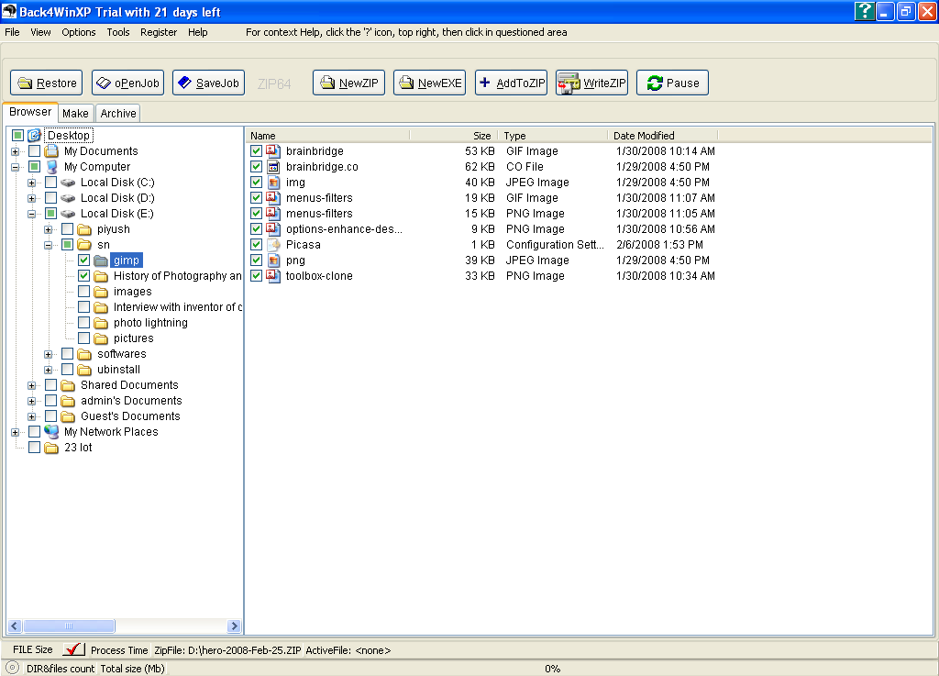Viewport: 939px width, 676px height.
Task: Click the oPenJob button
Action: [128, 83]
